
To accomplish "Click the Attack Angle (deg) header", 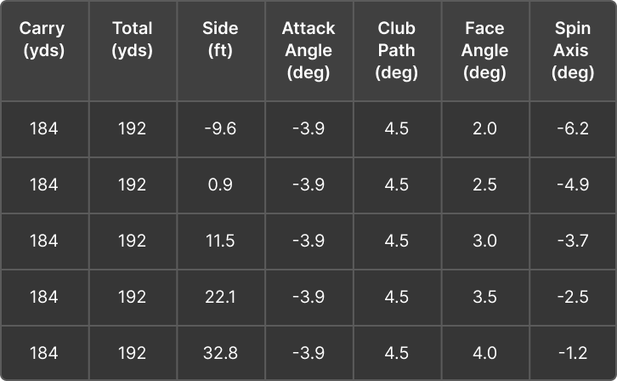I will coord(308,50).
